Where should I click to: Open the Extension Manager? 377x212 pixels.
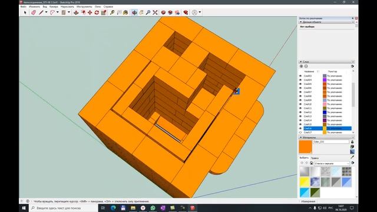click(186, 12)
